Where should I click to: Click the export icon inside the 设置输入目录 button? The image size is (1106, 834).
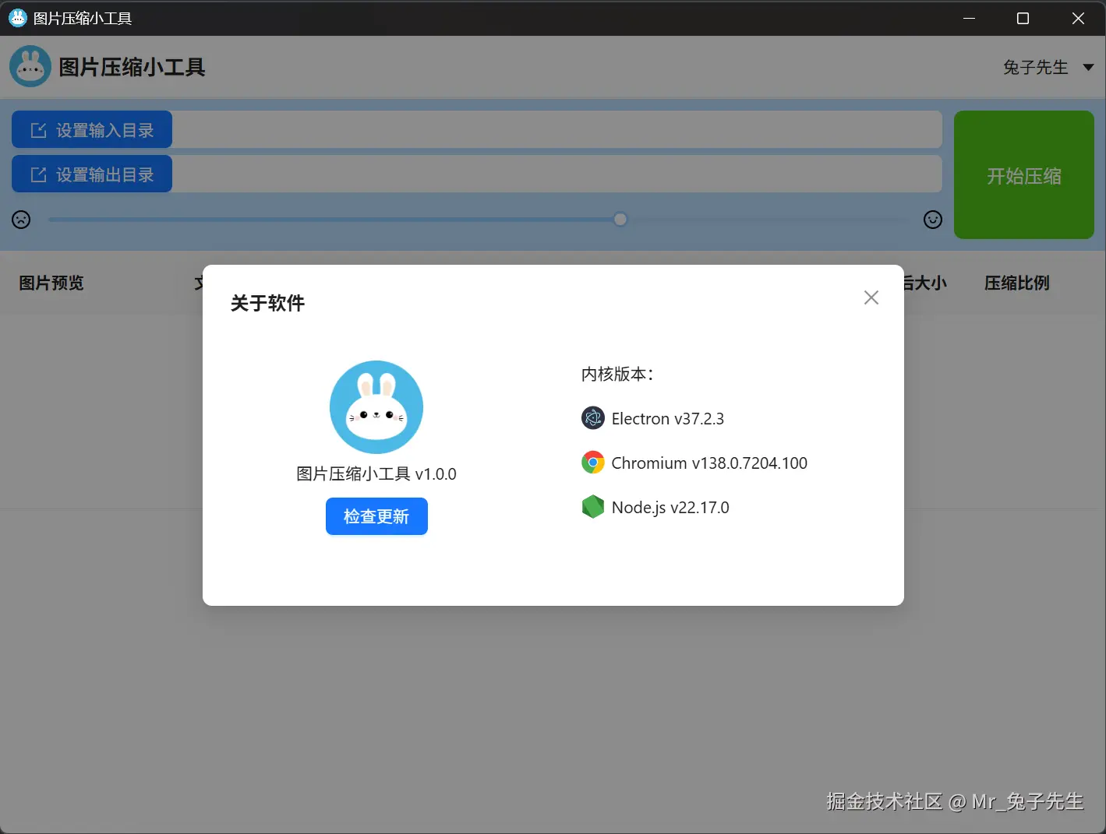(x=37, y=129)
